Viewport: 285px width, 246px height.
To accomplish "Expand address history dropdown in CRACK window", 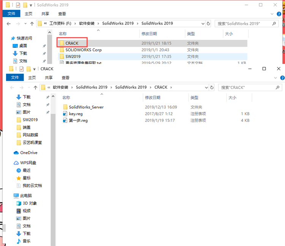I will pos(206,88).
